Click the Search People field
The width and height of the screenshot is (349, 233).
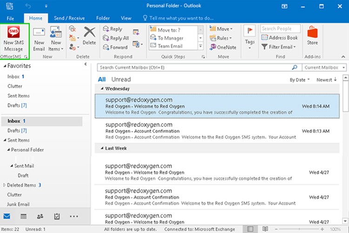(x=281, y=28)
